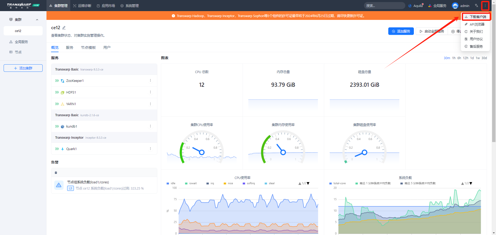The image size is (496, 235).
Task: Open the Quark1 service
Action: pyautogui.click(x=71, y=149)
